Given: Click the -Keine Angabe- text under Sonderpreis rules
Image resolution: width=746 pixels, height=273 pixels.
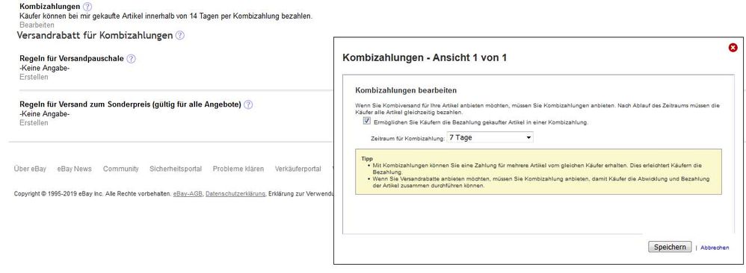Looking at the screenshot, I should (45, 114).
